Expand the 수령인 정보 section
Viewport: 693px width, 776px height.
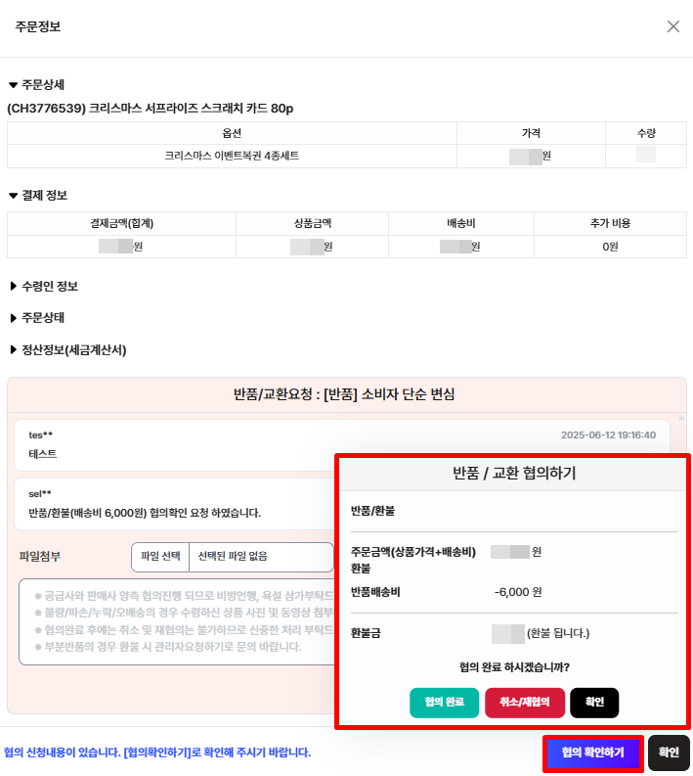coord(44,286)
